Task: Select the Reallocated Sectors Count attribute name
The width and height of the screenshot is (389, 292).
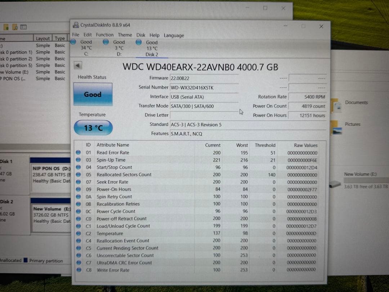Action: [x=124, y=174]
